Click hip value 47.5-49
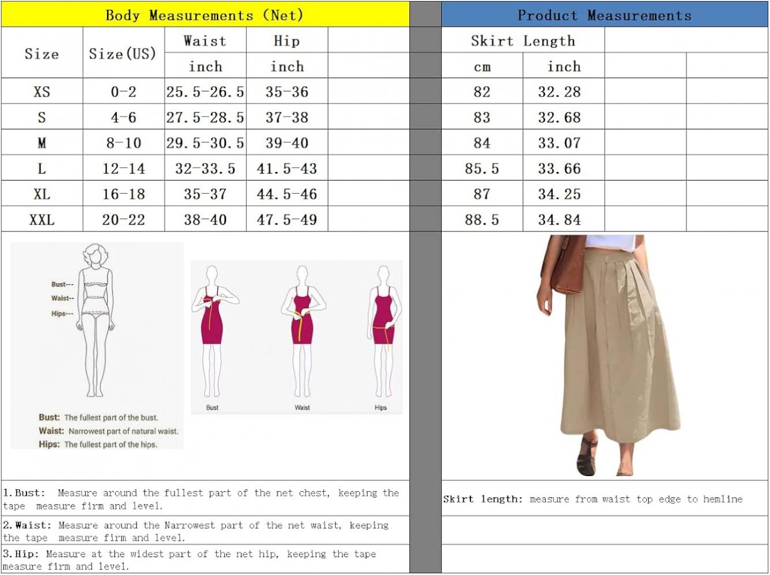 point(287,219)
